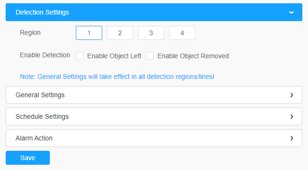Viewport: 308px width, 170px height.
Task: Tick the Enable Object Removed checkbox
Action: 150,56
